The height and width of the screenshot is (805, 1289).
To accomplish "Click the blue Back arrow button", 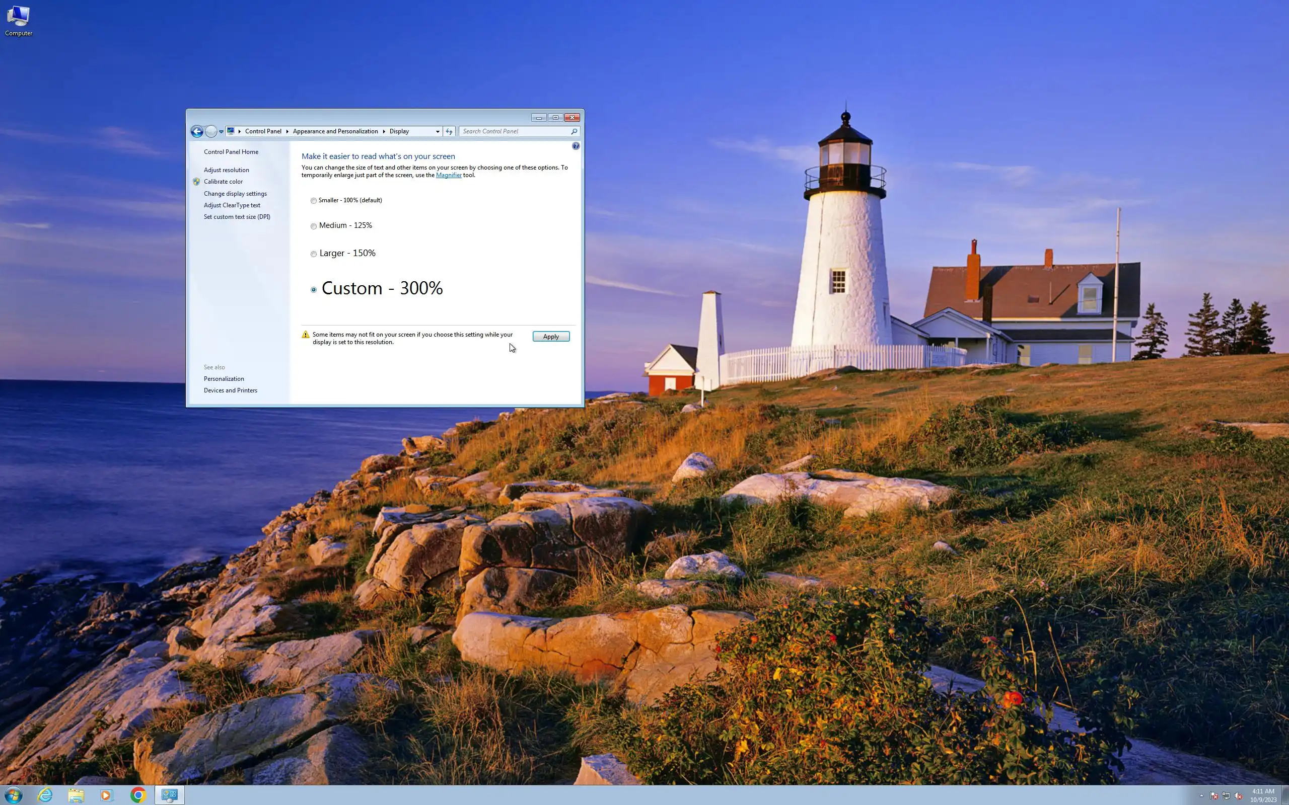I will click(196, 131).
